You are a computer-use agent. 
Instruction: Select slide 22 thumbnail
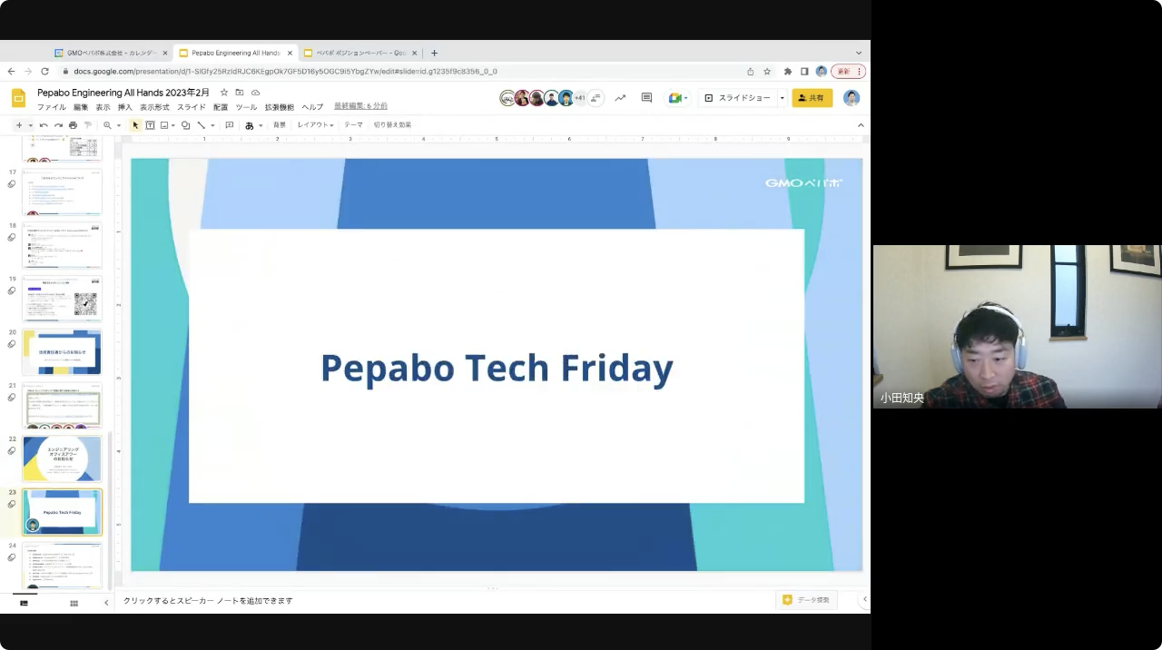click(62, 458)
